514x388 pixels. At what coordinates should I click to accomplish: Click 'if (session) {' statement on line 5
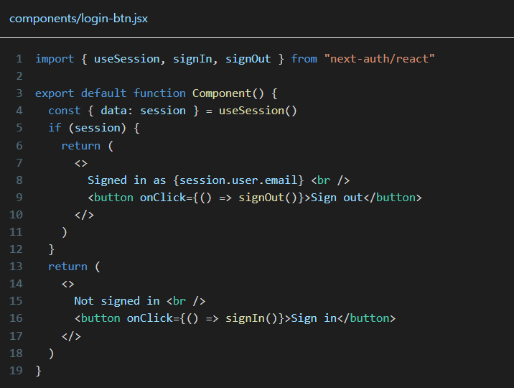[x=94, y=128]
